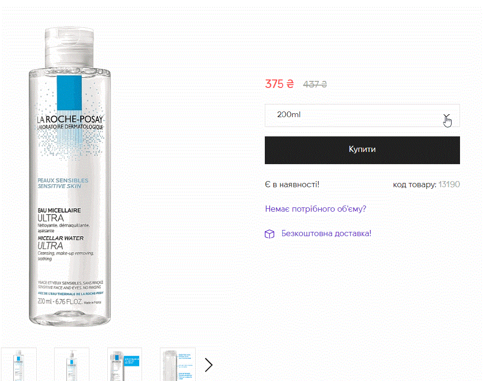Viewport: 484px width, 381px height.
Task: Click the next thumbnails arrow icon
Action: pos(209,365)
